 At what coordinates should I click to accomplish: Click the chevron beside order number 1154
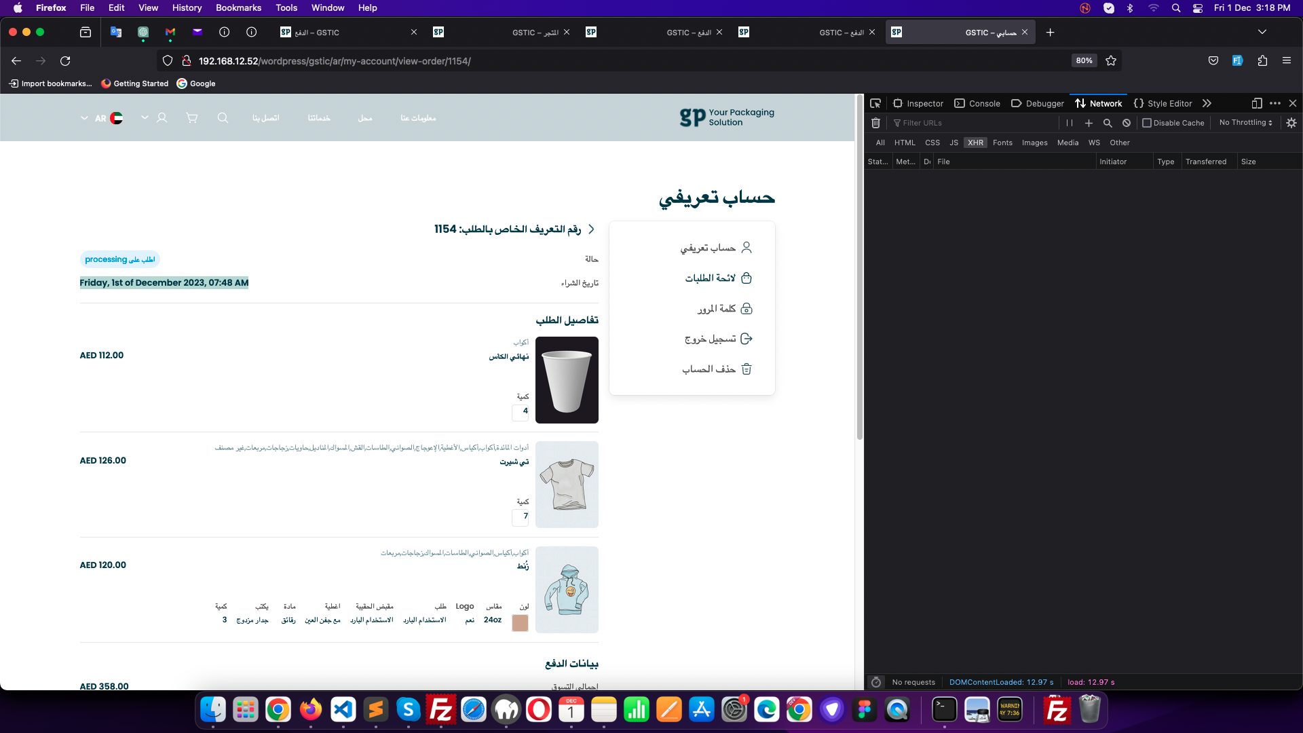591,229
